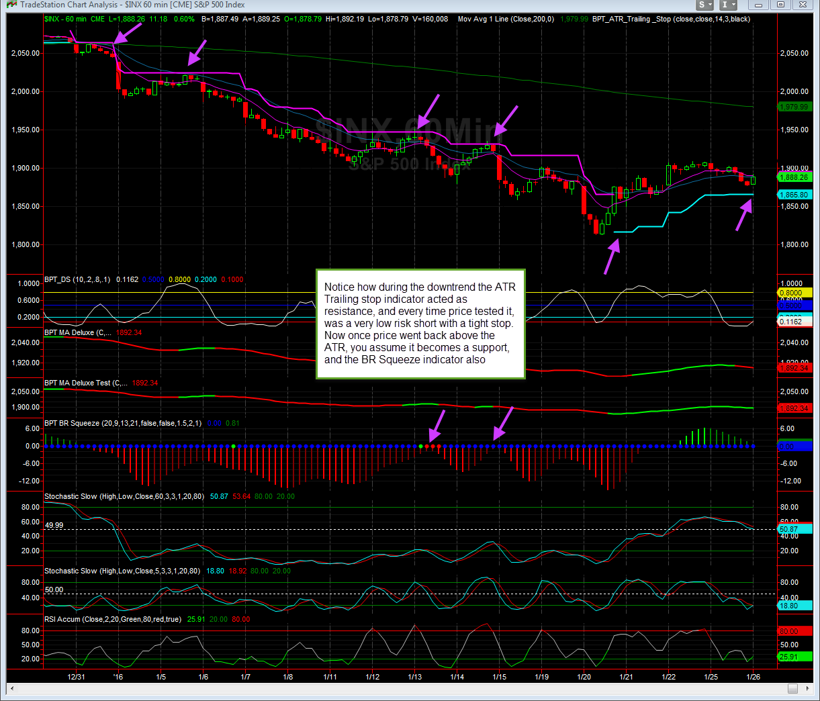Image resolution: width=820 pixels, height=701 pixels.
Task: Click the RSI Accum indicator label
Action: point(112,619)
